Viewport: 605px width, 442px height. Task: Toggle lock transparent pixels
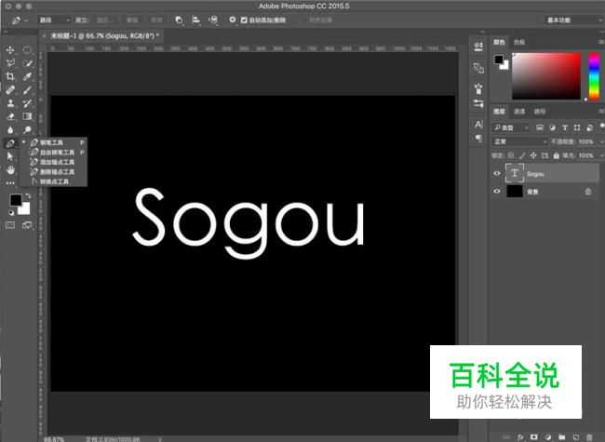[510, 155]
